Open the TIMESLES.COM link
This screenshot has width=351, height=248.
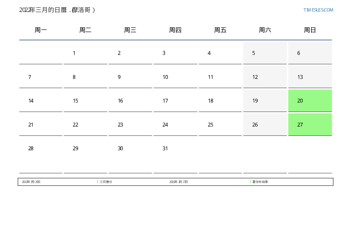(318, 10)
